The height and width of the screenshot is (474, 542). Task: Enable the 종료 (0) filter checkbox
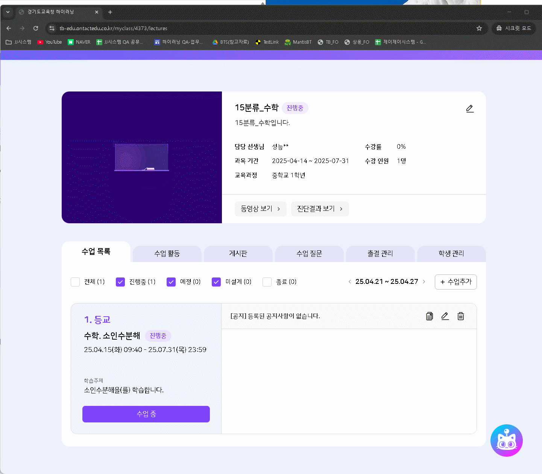[x=267, y=282]
